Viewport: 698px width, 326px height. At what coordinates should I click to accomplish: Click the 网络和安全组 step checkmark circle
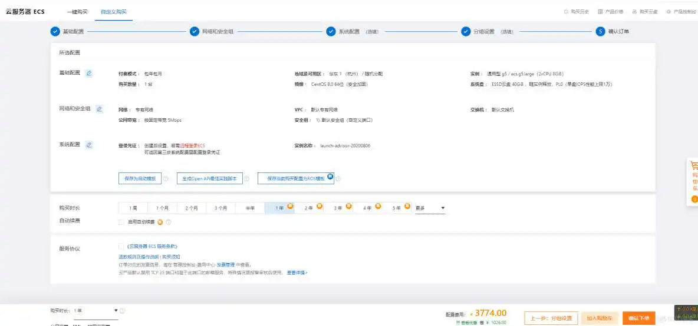(195, 32)
